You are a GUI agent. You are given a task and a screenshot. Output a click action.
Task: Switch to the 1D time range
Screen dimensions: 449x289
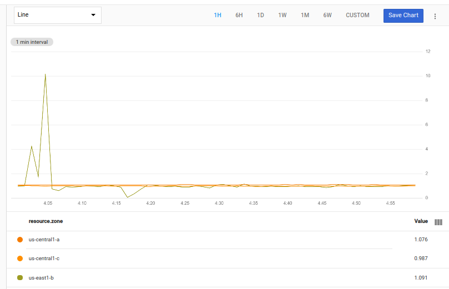pos(260,16)
